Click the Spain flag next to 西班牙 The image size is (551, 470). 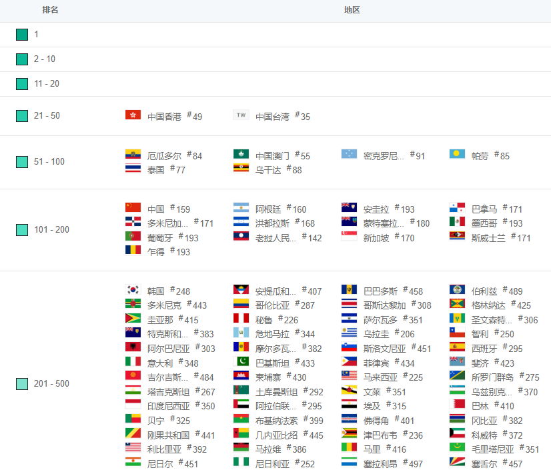(x=457, y=347)
